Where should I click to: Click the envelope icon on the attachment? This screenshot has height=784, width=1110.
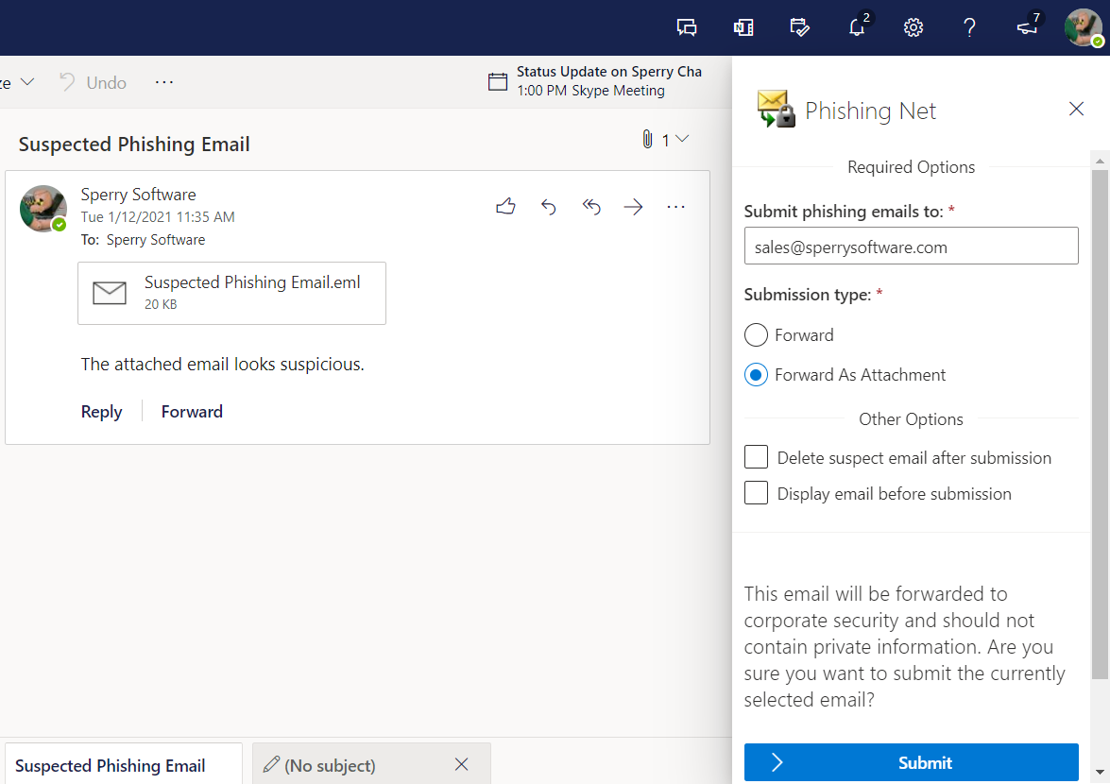click(x=110, y=293)
